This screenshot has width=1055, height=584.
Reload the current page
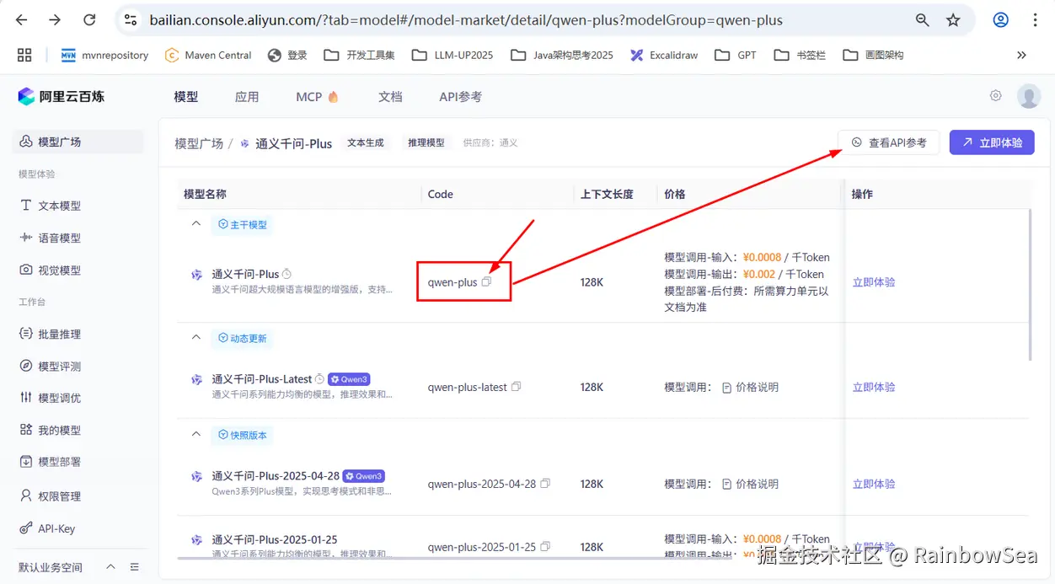pos(89,20)
